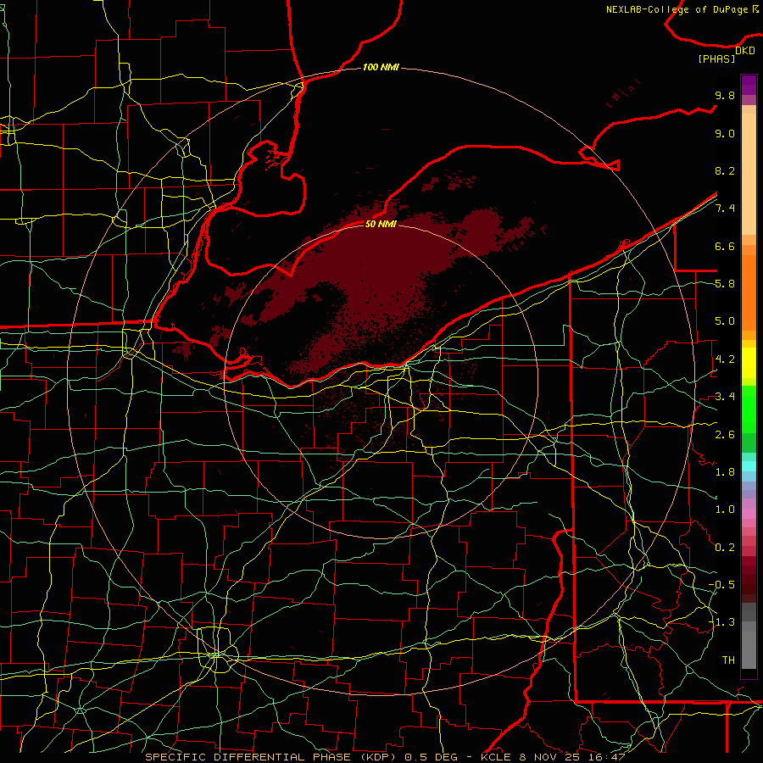Pick the bright green segment of the color bar
Screen dimensions: 763x763
point(749,409)
